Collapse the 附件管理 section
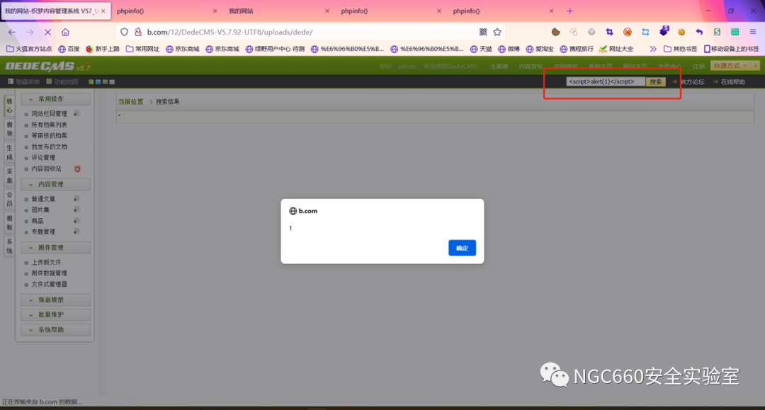The width and height of the screenshot is (765, 410). pos(55,248)
